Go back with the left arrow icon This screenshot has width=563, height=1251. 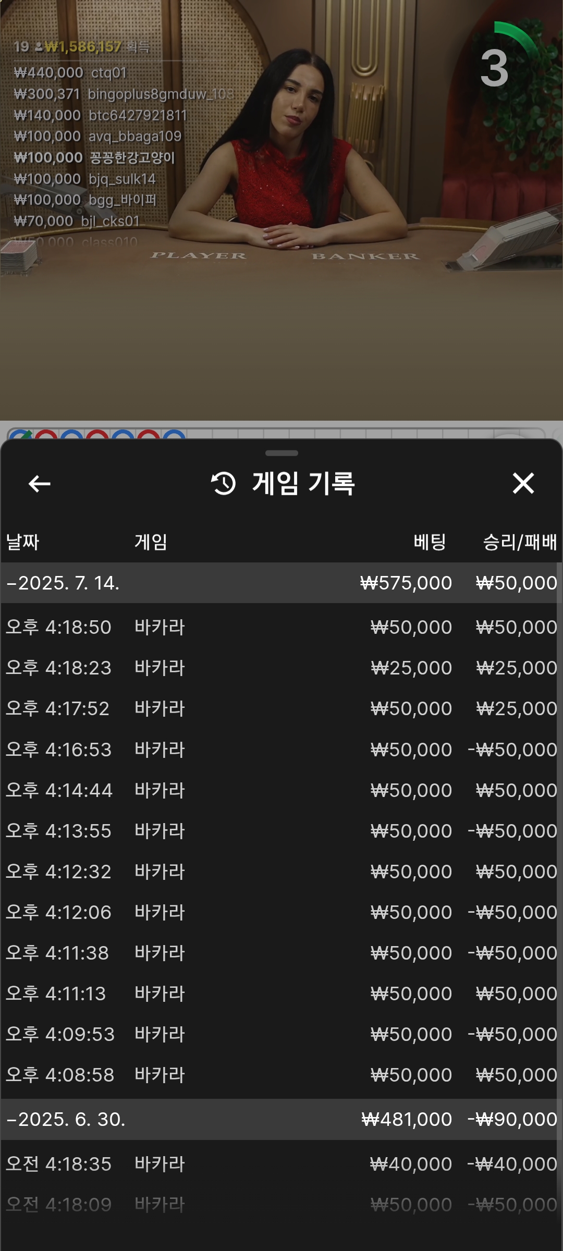(40, 484)
